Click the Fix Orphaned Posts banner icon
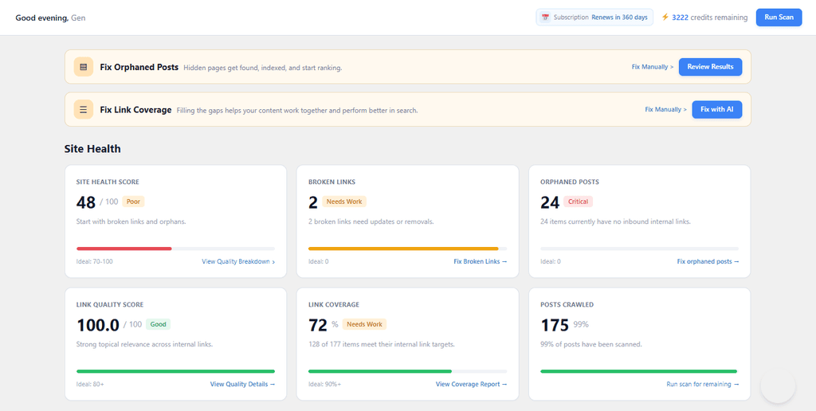 click(83, 67)
